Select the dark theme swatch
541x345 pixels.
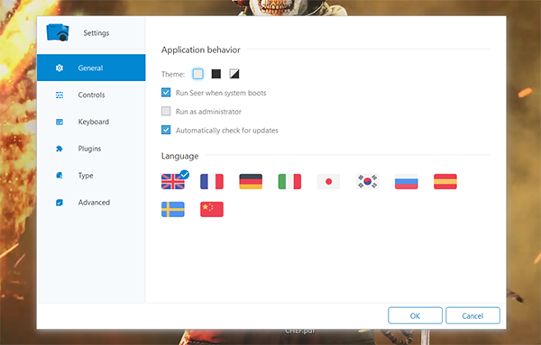click(216, 74)
